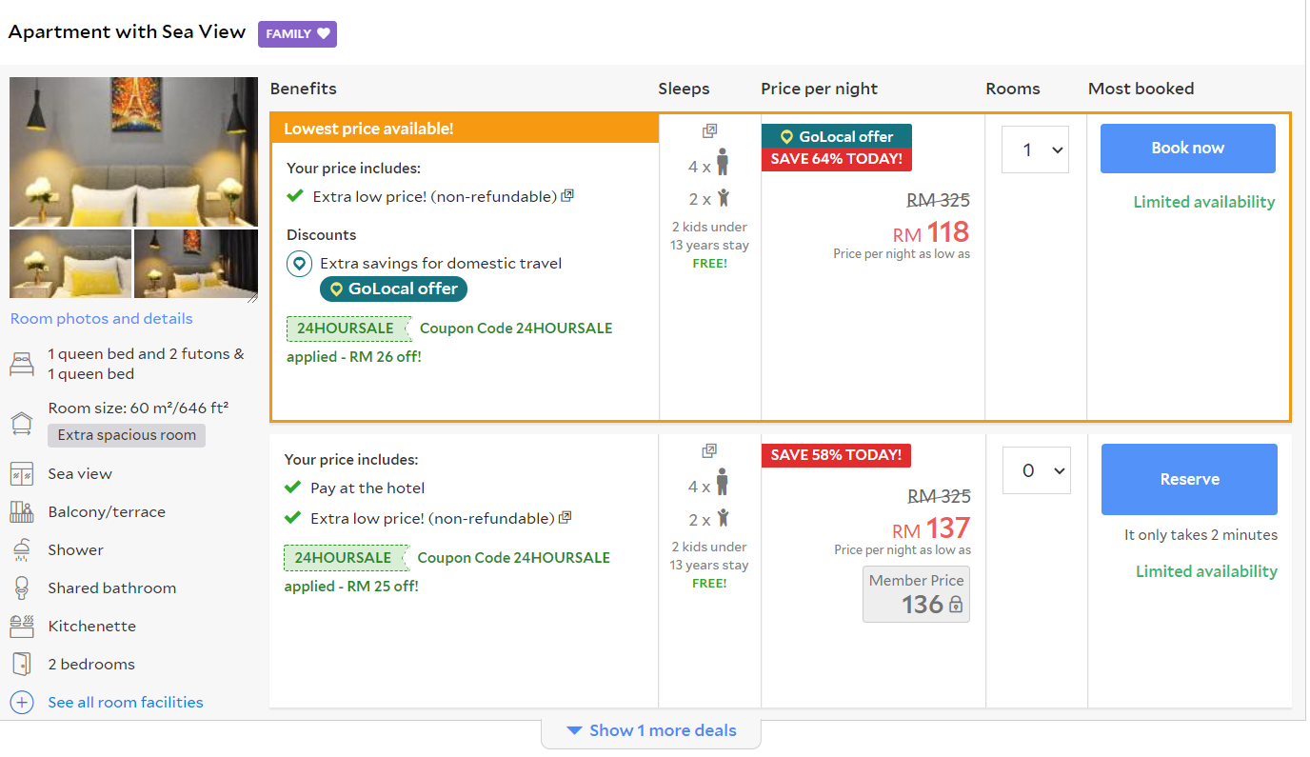Screen dimensions: 1310x757
Task: Click the sea view window icon
Action: click(22, 474)
